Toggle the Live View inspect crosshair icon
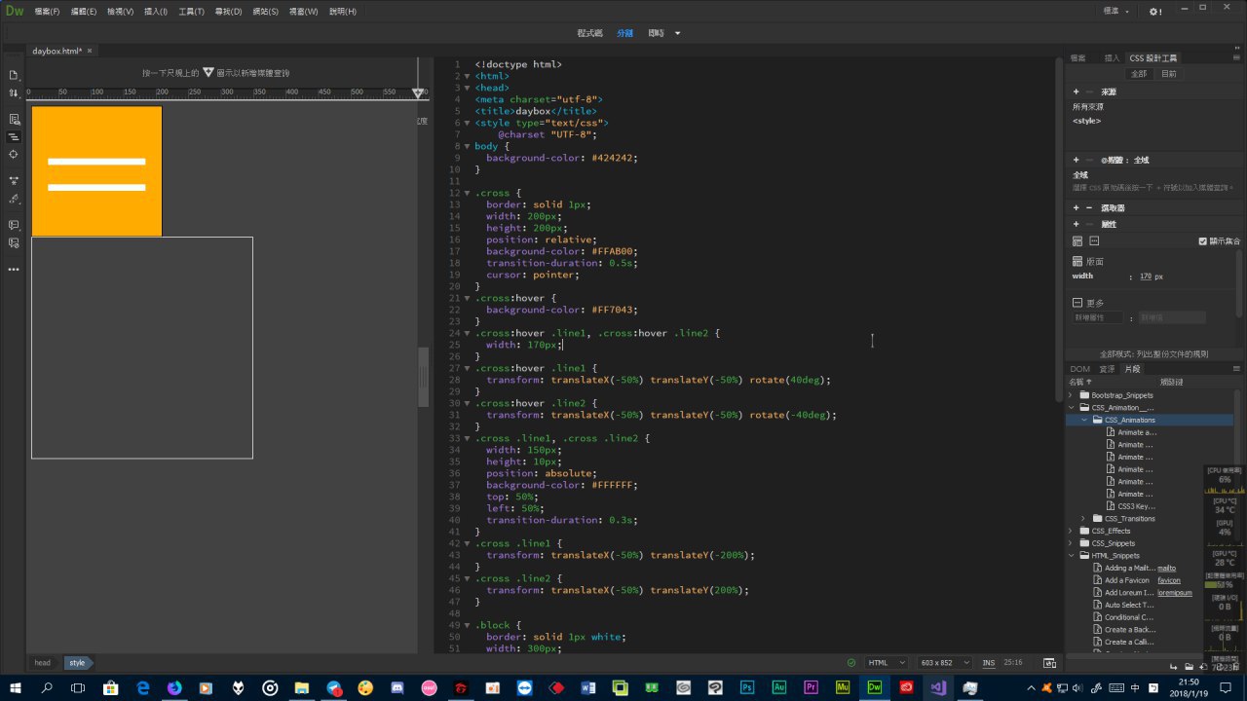This screenshot has height=701, width=1247. click(x=14, y=154)
